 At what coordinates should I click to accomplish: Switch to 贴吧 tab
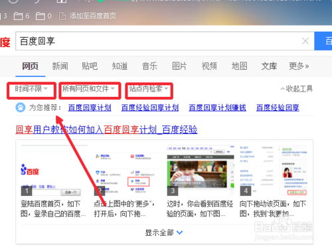coord(90,66)
